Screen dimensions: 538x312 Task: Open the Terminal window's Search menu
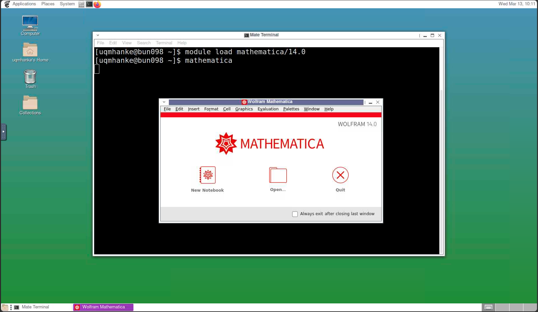[x=144, y=43]
